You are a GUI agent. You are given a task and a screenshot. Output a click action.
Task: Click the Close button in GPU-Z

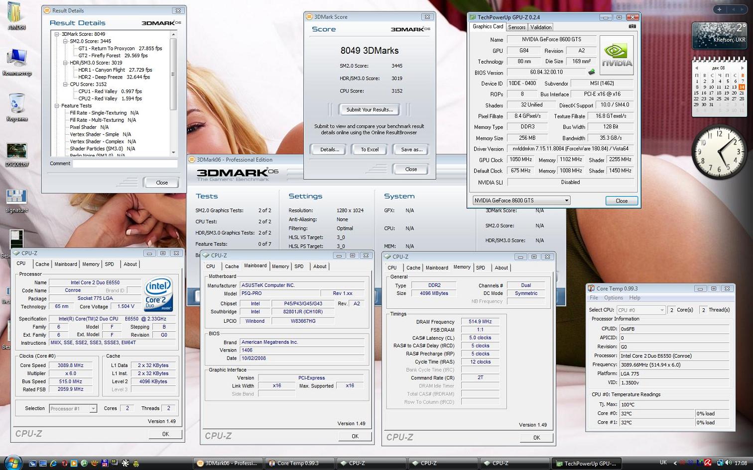(x=622, y=201)
